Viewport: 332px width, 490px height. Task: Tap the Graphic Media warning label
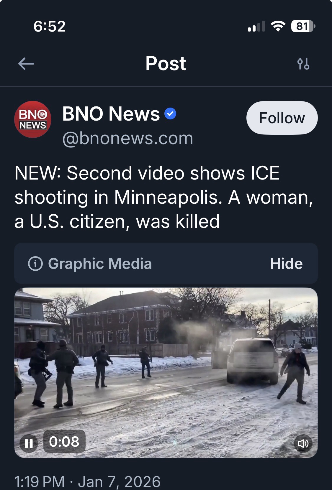pyautogui.click(x=100, y=264)
